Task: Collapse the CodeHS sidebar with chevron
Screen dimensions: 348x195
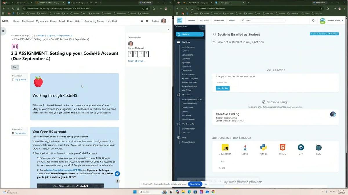Action: coord(202,27)
